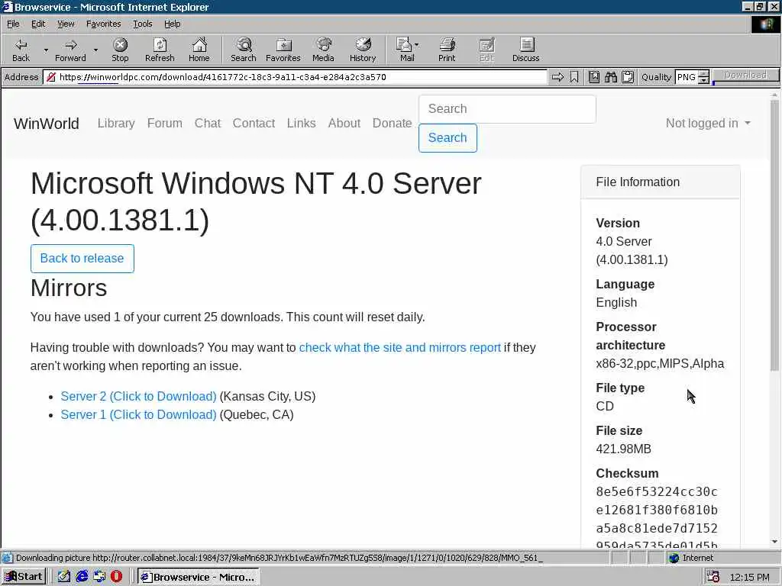This screenshot has height=586, width=782.
Task: Open the Help menu
Action: (x=172, y=24)
